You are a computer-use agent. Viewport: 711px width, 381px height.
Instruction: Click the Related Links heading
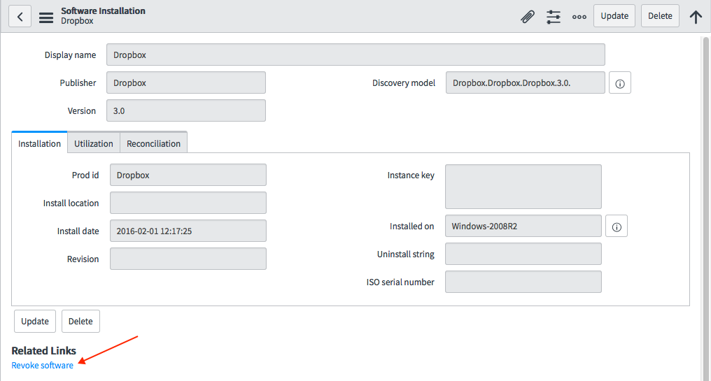click(x=43, y=351)
